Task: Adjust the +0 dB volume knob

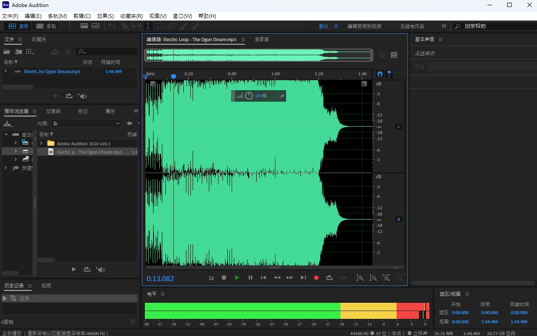Action: (x=249, y=95)
